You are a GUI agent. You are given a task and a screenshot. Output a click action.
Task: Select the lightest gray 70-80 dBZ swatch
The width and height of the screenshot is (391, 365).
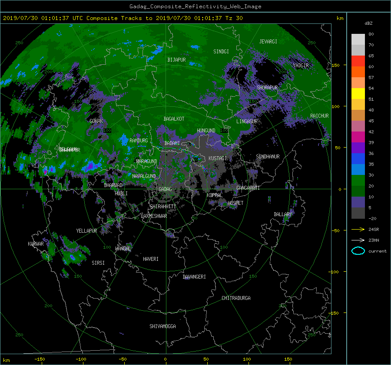tap(358, 39)
